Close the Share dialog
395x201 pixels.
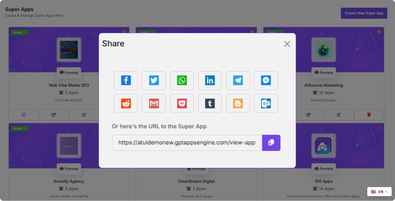(x=287, y=44)
